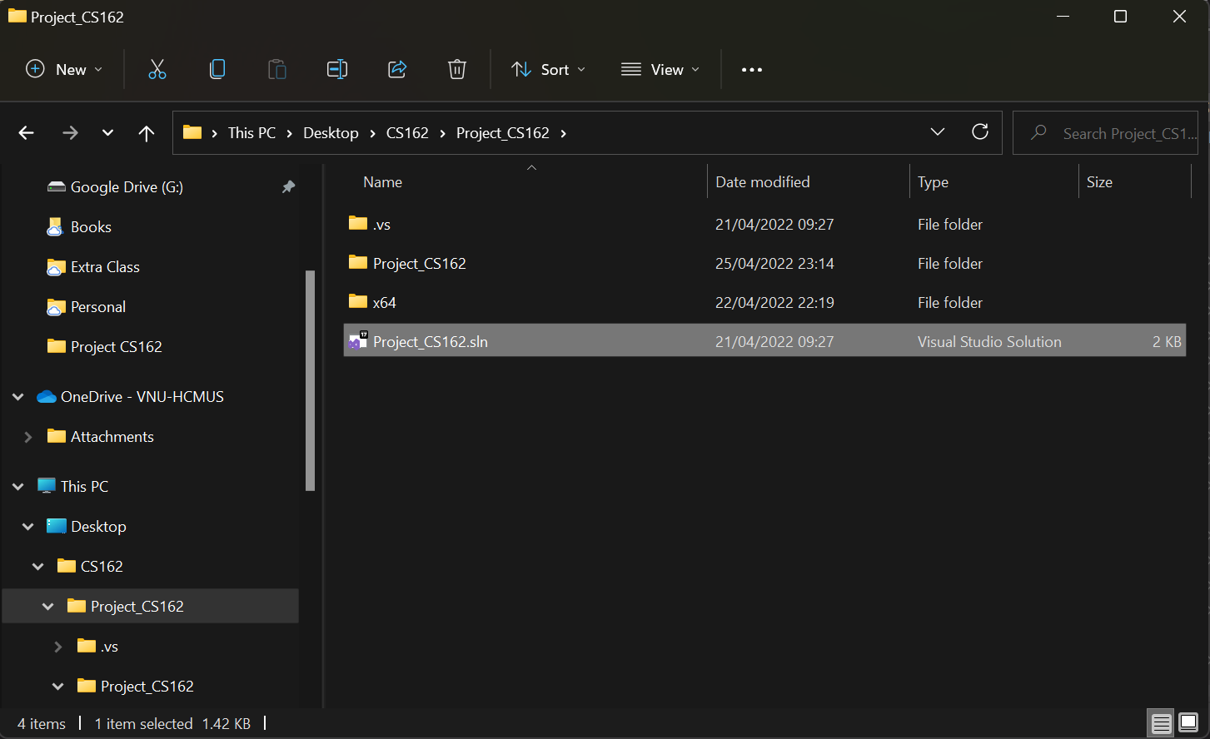Unpin Google Drive (G:) from Quick access
Screen dimensions: 1210x739
[288, 186]
